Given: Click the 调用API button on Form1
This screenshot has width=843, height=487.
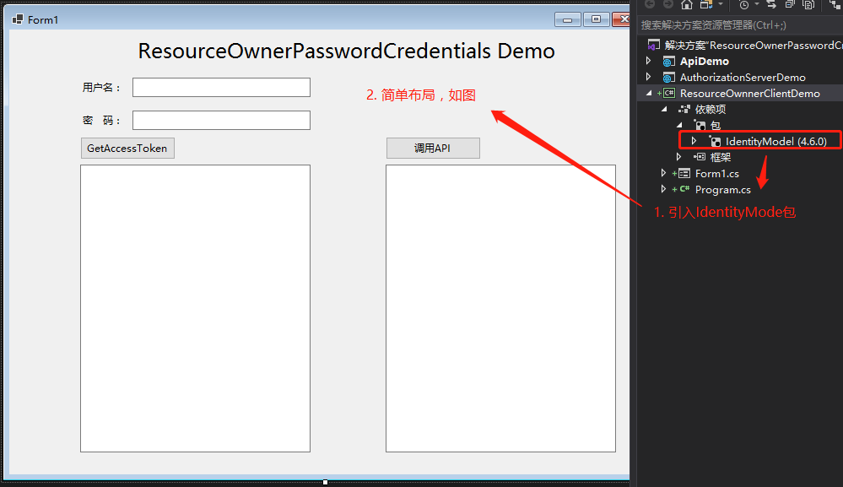Looking at the screenshot, I should click(433, 149).
